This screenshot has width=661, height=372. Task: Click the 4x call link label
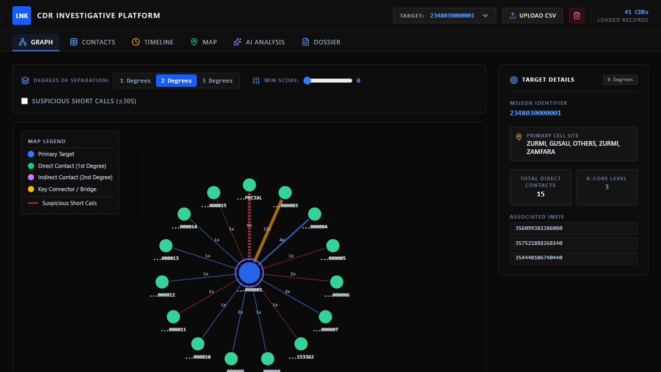(282, 240)
